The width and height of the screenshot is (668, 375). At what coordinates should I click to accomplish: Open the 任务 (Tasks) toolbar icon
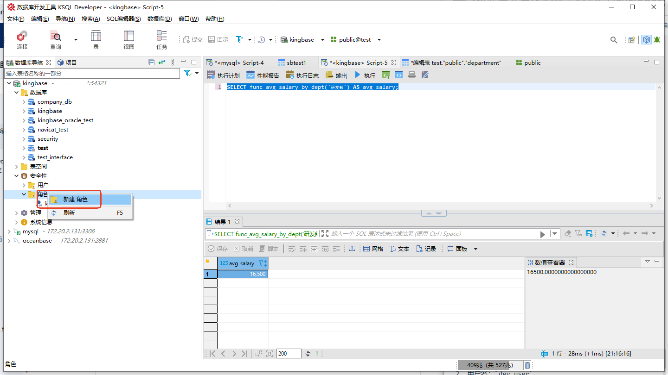tap(161, 40)
